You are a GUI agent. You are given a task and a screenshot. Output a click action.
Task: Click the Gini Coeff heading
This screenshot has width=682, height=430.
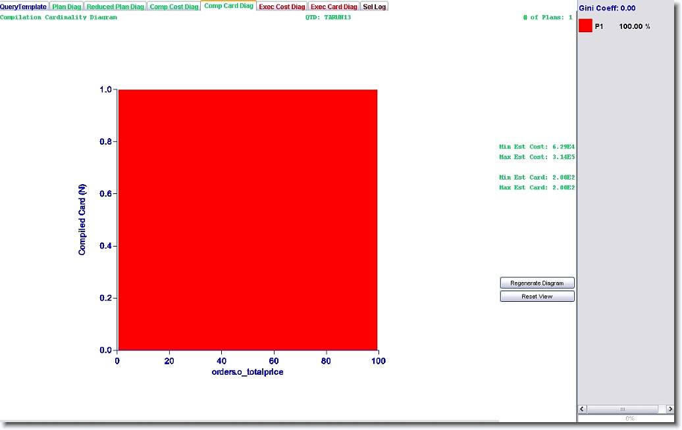607,8
